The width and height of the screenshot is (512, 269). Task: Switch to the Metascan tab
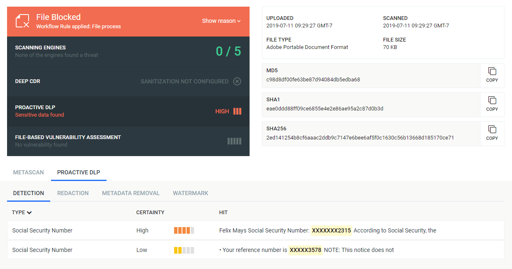28,172
